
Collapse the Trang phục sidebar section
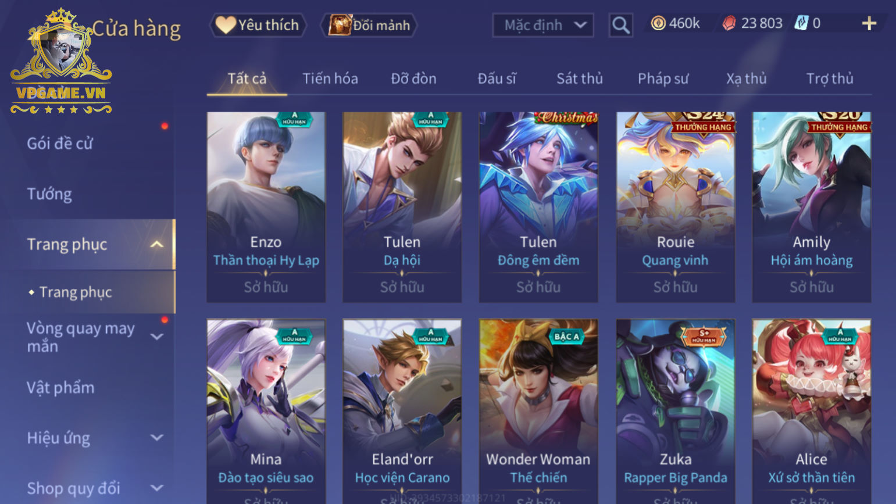156,244
